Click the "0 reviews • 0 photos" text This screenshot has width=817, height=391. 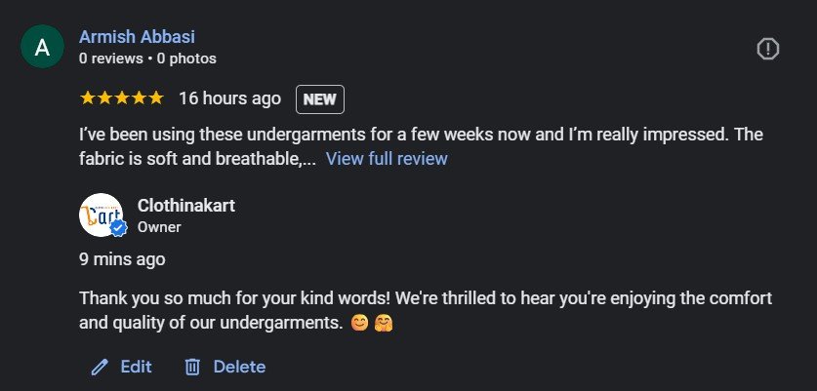[x=147, y=59]
